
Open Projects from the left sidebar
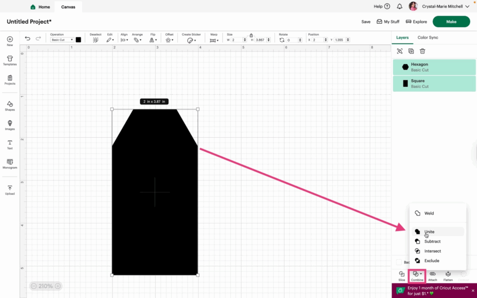[10, 80]
